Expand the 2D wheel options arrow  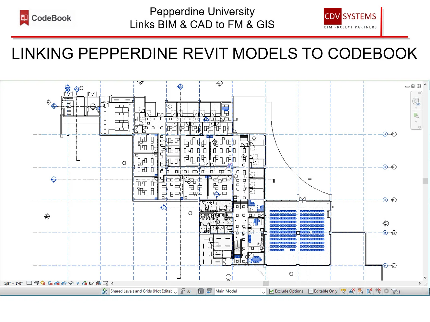pos(416,108)
